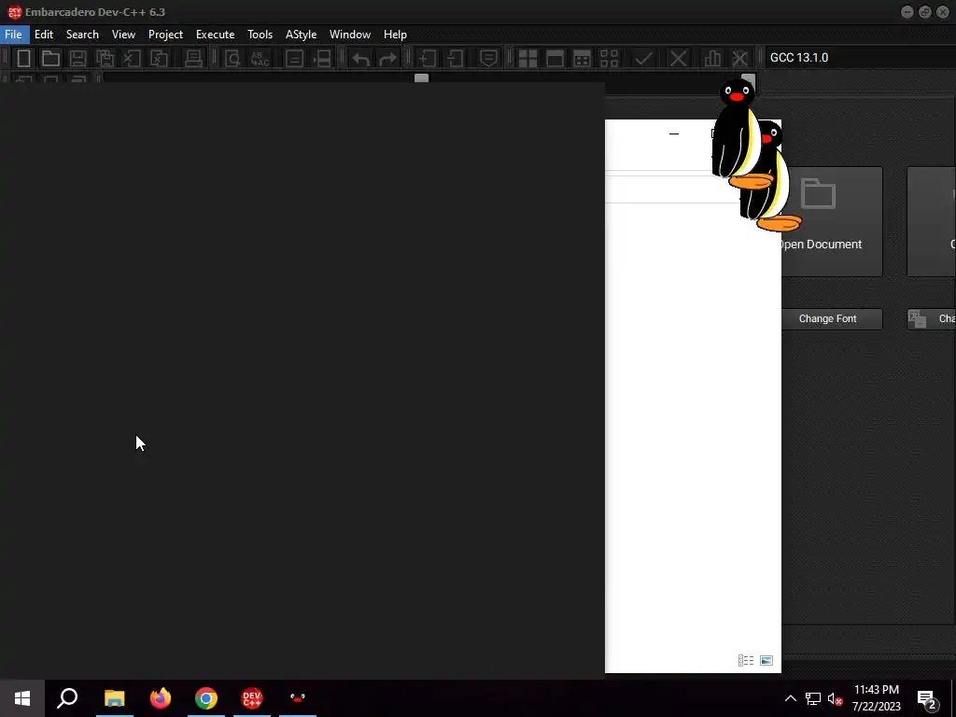Open the Edit menu
Viewport: 956px width, 717px height.
(44, 35)
